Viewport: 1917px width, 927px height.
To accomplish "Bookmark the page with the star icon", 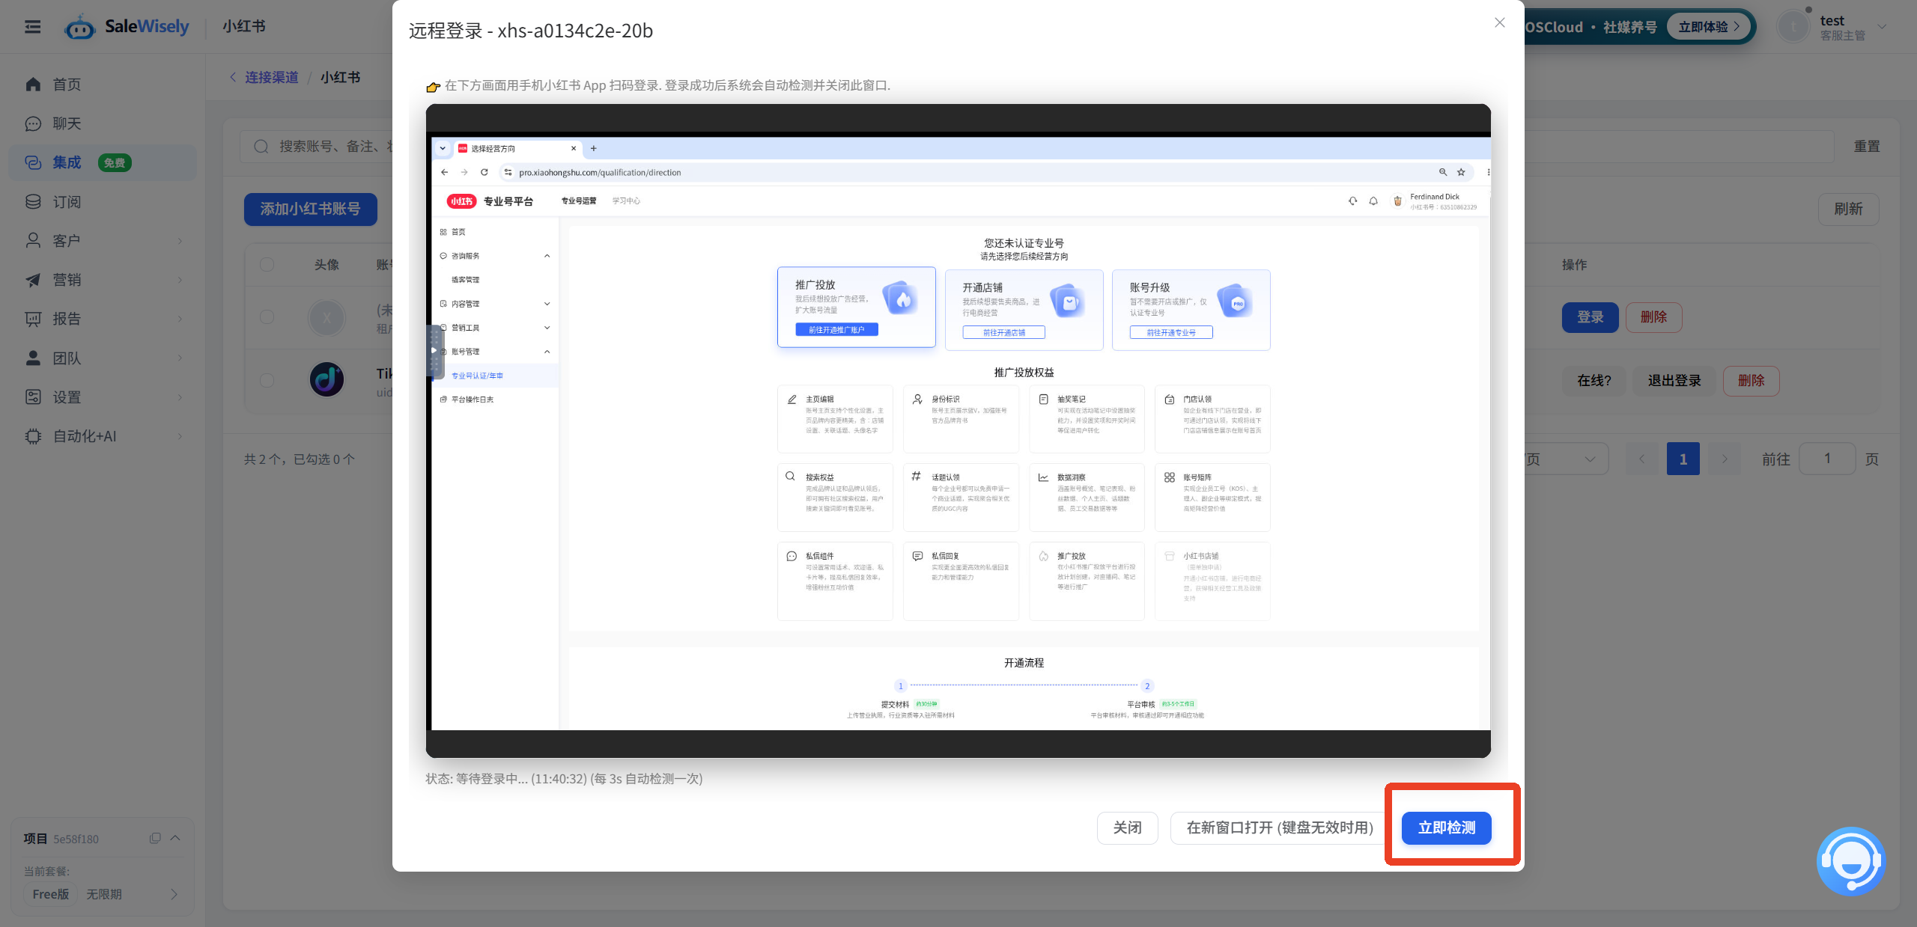I will pyautogui.click(x=1461, y=172).
